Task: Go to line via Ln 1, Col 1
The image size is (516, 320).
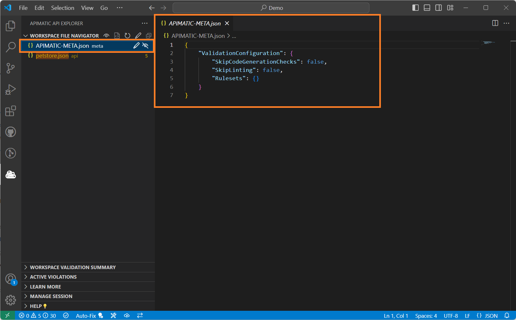Action: [x=396, y=316]
